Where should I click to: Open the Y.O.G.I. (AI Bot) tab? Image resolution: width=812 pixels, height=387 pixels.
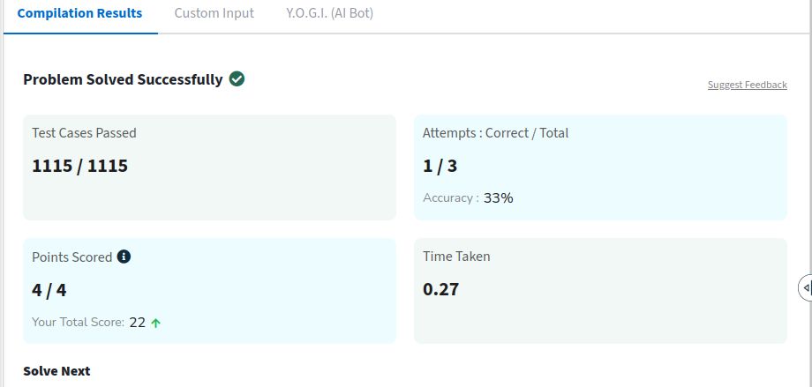coord(329,13)
